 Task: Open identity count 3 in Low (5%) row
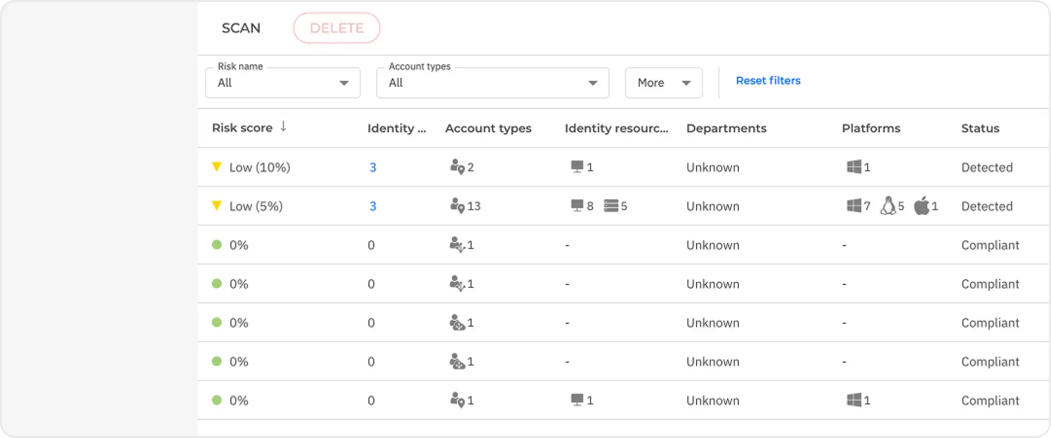[x=373, y=206]
